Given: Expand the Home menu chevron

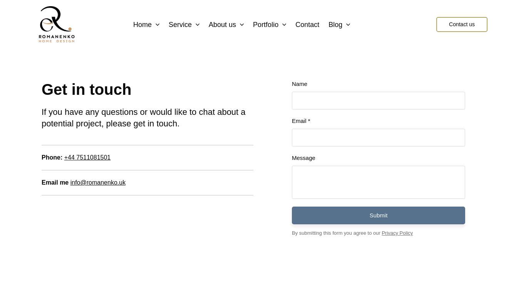Looking at the screenshot, I should point(157,25).
